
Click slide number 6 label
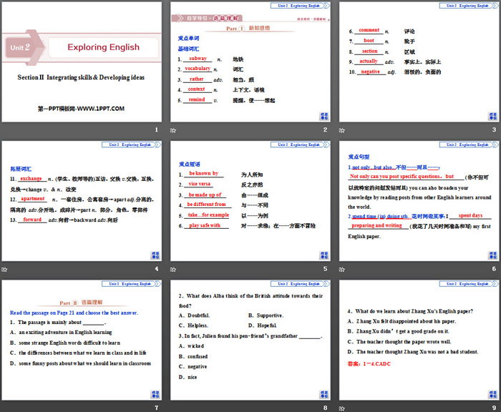point(494,269)
